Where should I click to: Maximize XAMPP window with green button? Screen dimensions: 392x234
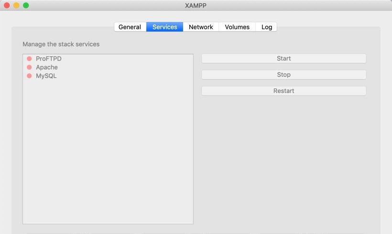[26, 5]
